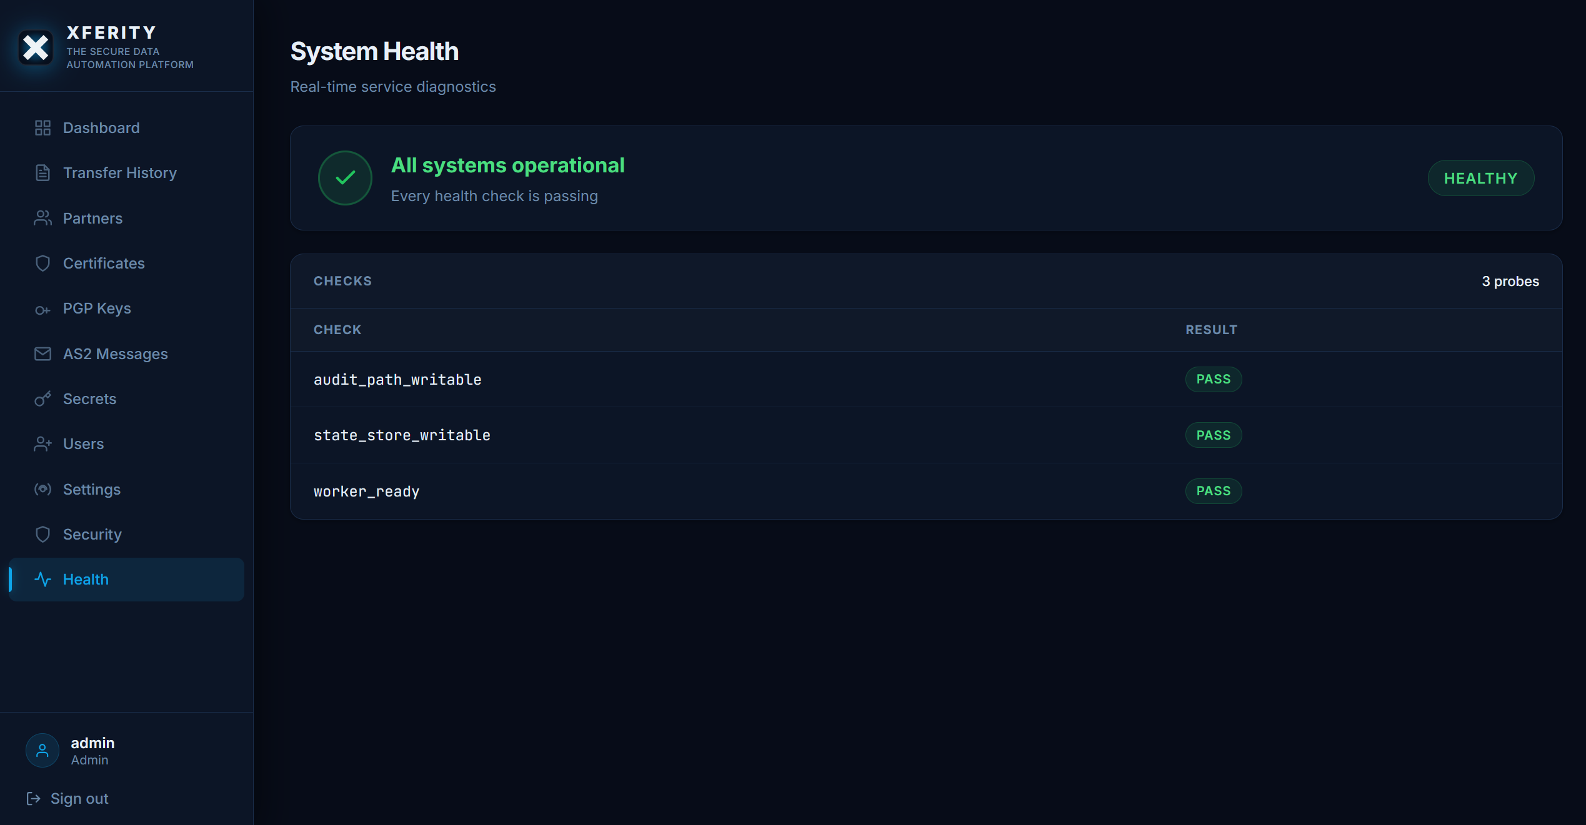The image size is (1586, 825).
Task: Select the Dashboard grid icon
Action: point(42,127)
